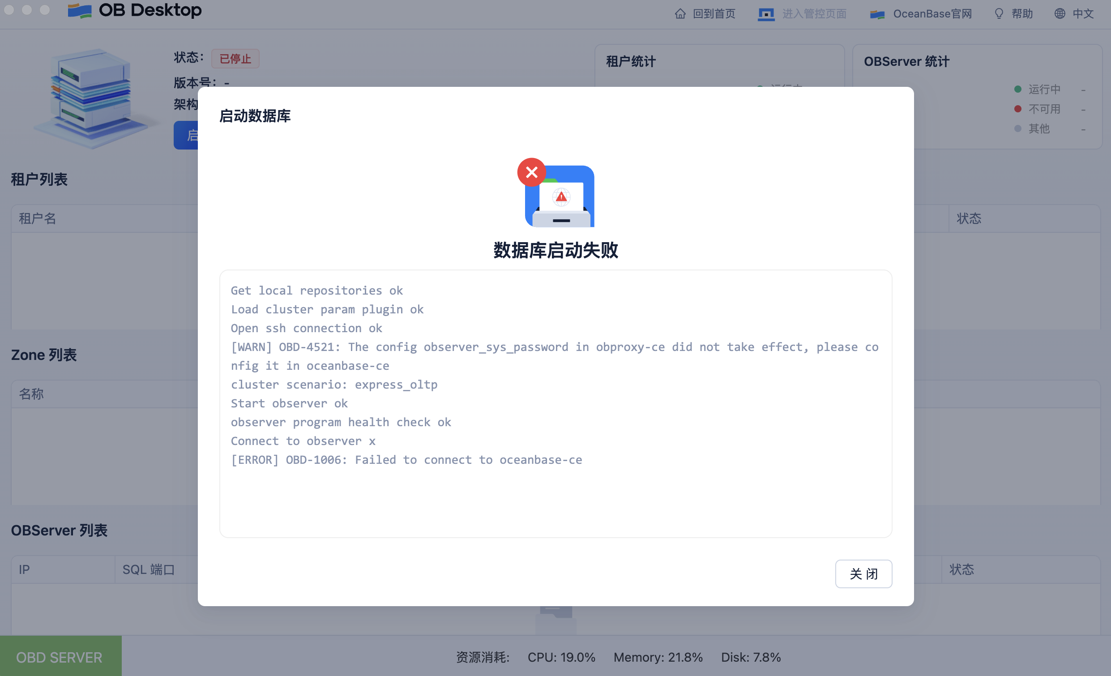This screenshot has width=1111, height=676.
Task: Open the 帮助 help menu
Action: 1022,14
